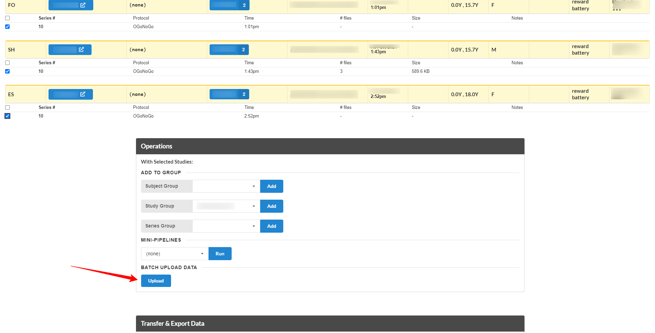Viewport: 655px width, 333px height.
Task: Click the Upload button for batch data
Action: (x=156, y=281)
